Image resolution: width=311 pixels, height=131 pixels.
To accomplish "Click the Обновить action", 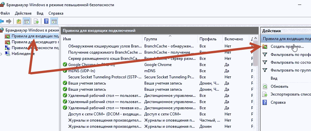I will pos(279,86).
